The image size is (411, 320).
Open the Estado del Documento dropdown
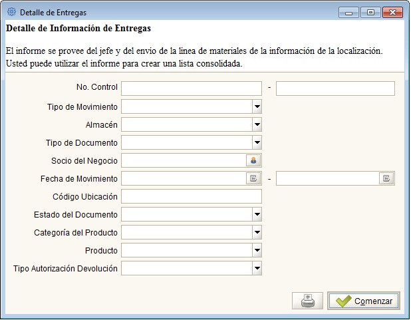point(257,214)
